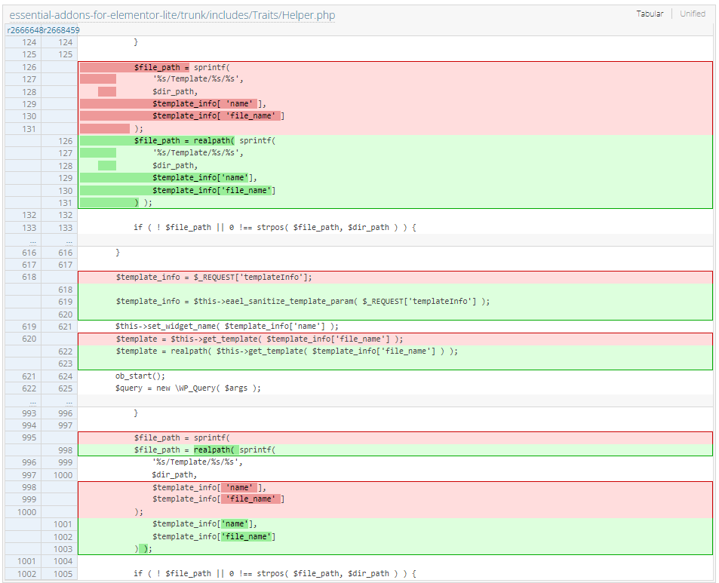Switch to the Unified diff view

[692, 14]
